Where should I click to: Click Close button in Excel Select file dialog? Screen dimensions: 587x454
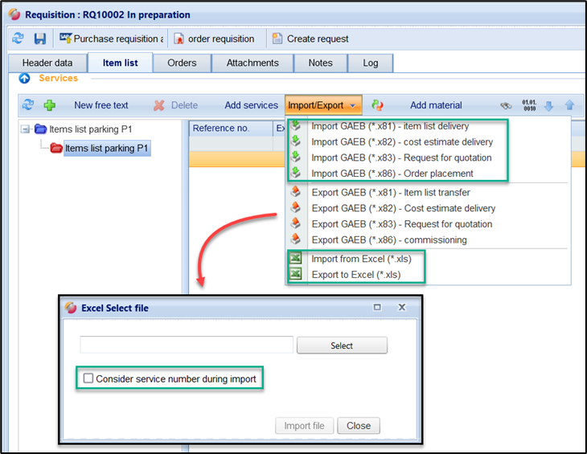pyautogui.click(x=359, y=426)
